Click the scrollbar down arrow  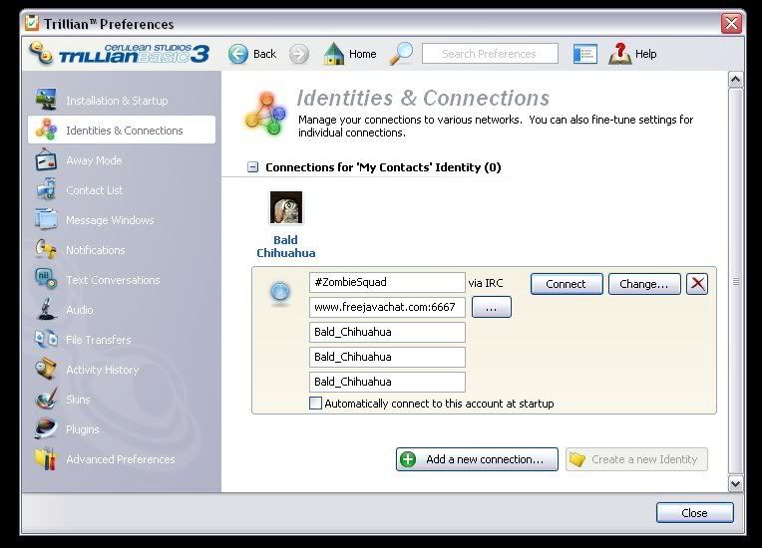pos(735,483)
